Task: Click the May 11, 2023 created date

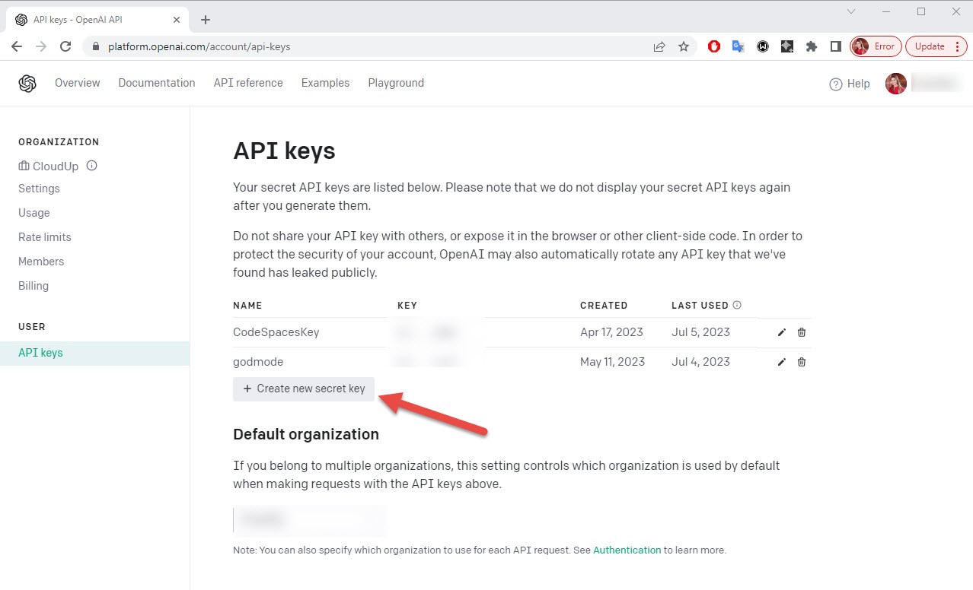Action: [612, 362]
